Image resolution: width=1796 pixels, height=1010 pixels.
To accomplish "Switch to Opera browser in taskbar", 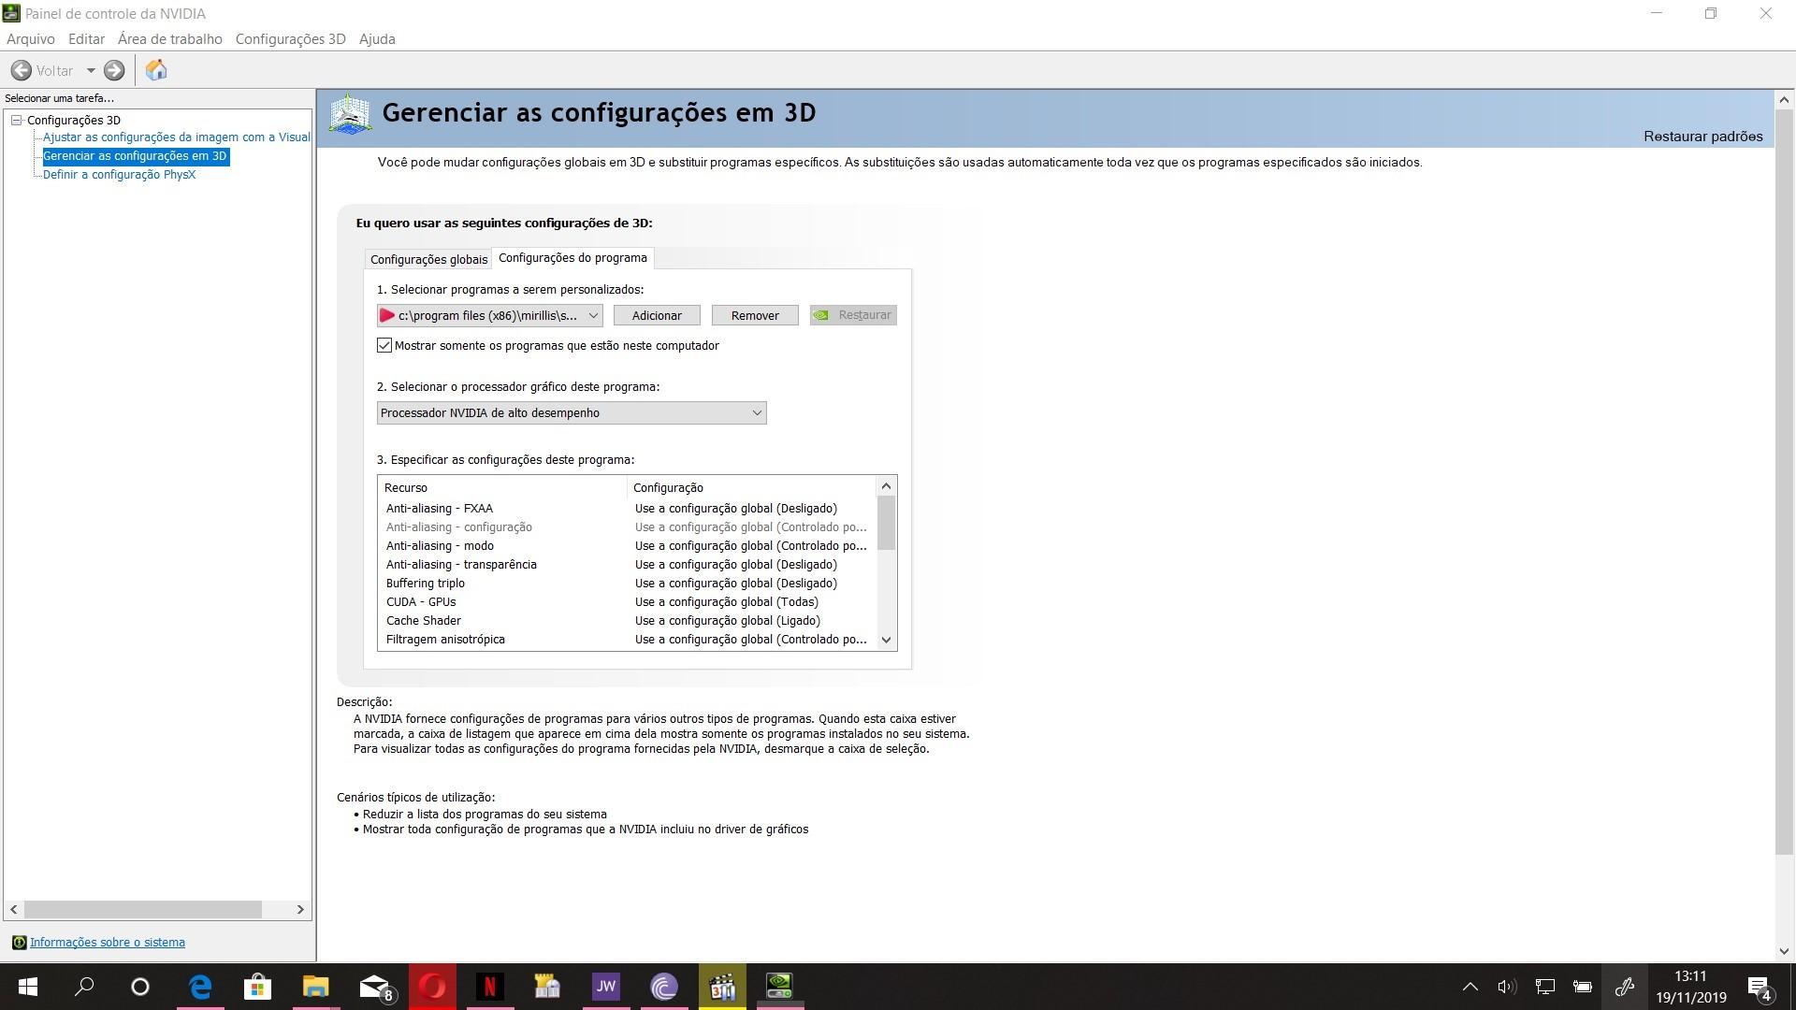I will click(432, 987).
